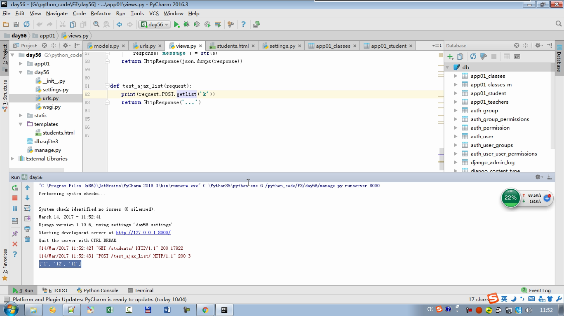Open the http://127.0.0.1:8000/ server link

click(x=143, y=232)
